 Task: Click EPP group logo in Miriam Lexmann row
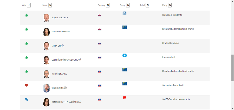click(125, 27)
